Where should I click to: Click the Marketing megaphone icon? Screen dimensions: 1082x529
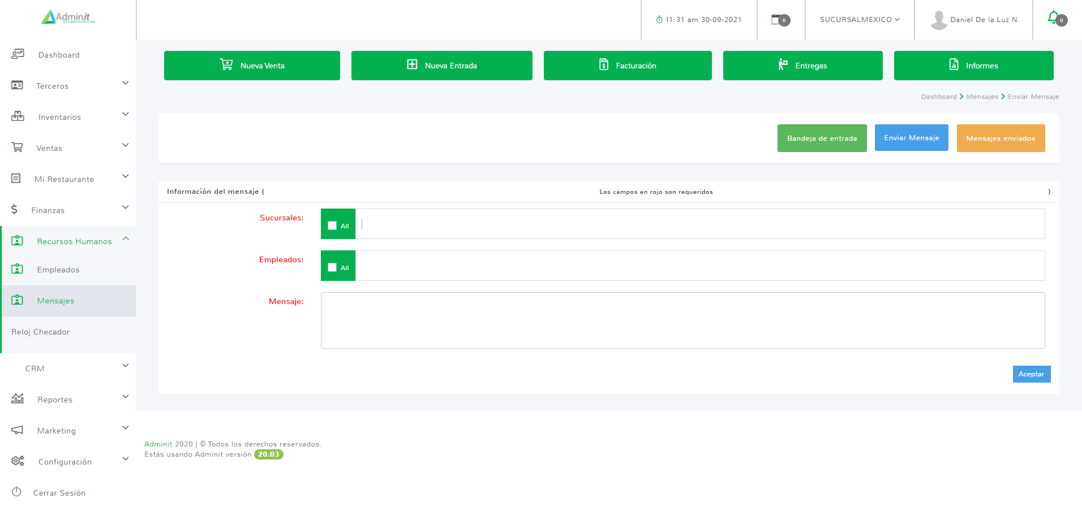click(18, 430)
